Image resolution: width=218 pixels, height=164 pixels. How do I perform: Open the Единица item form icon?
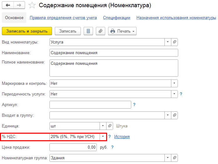[110, 126]
